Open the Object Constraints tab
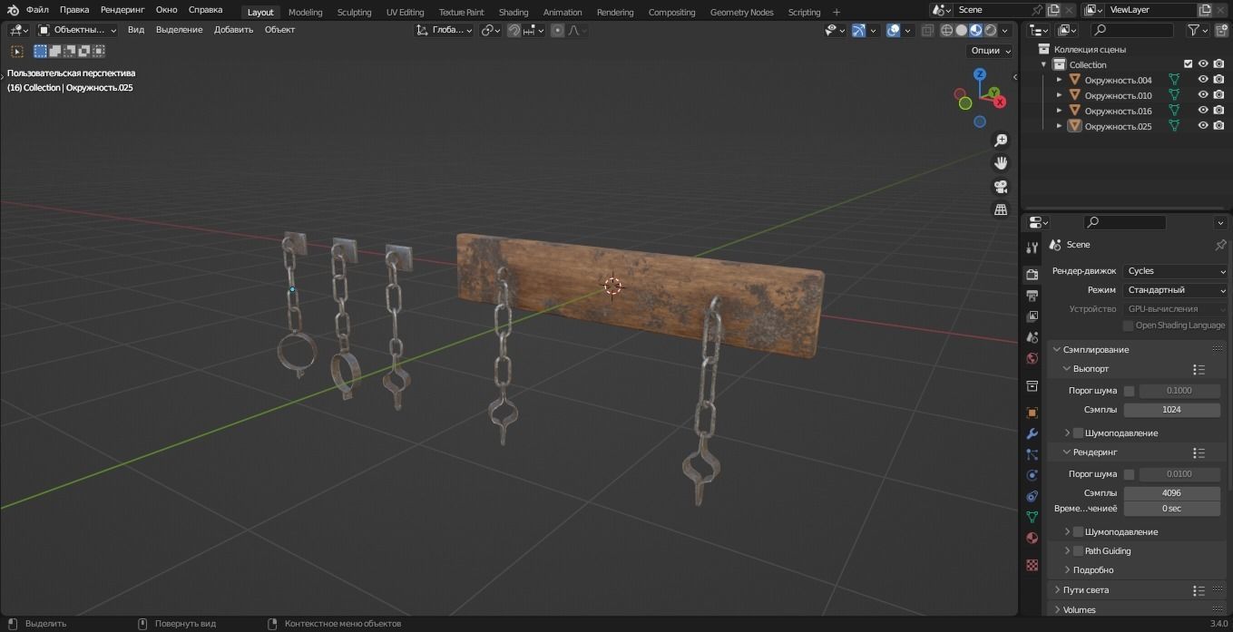 1032,496
